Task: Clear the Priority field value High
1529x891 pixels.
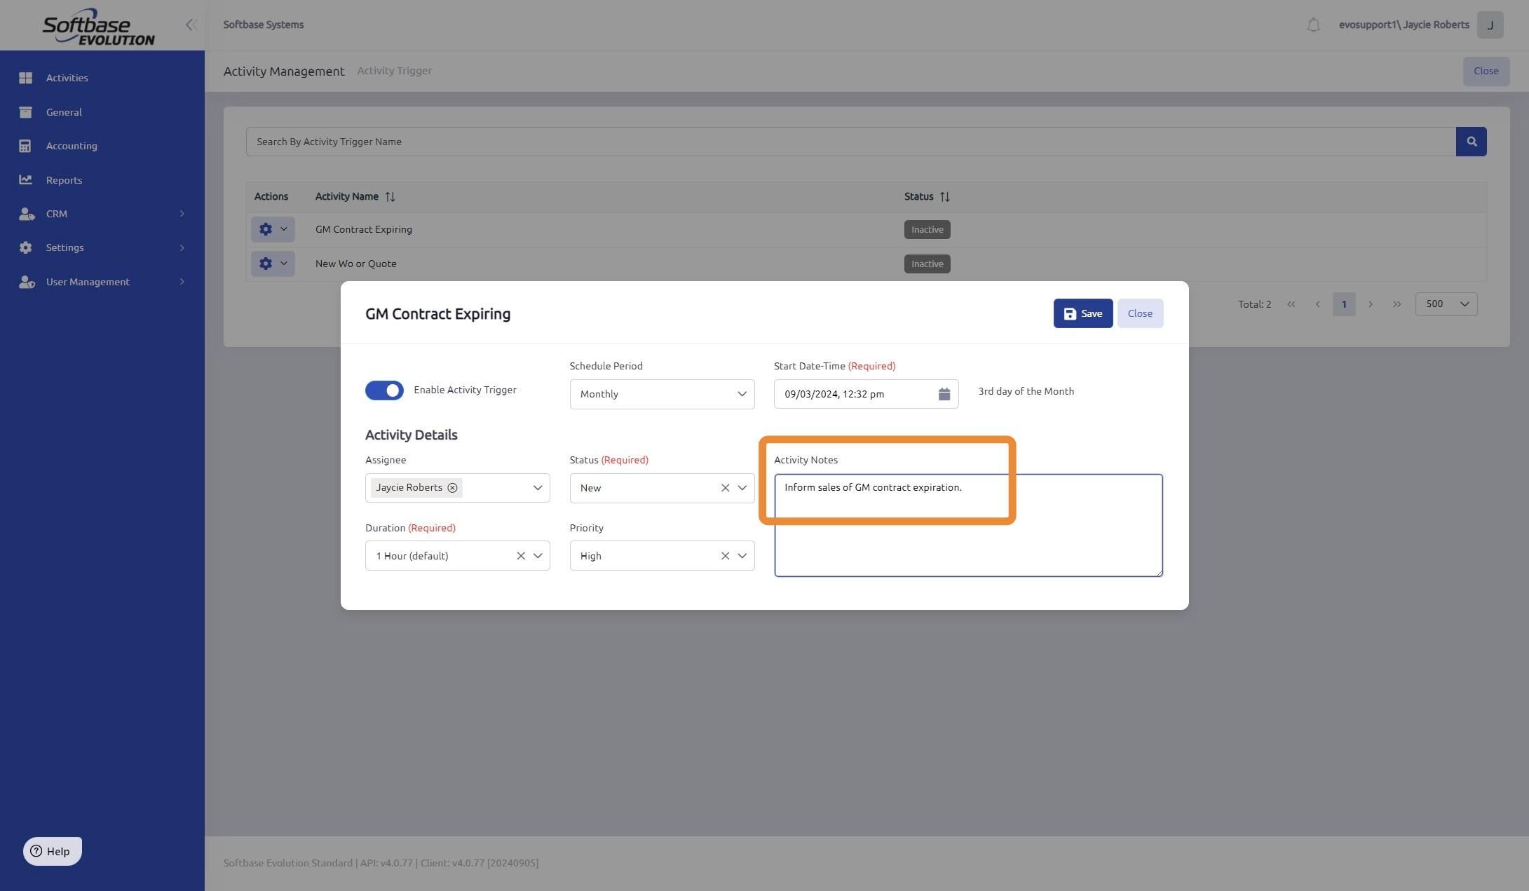Action: 725,556
